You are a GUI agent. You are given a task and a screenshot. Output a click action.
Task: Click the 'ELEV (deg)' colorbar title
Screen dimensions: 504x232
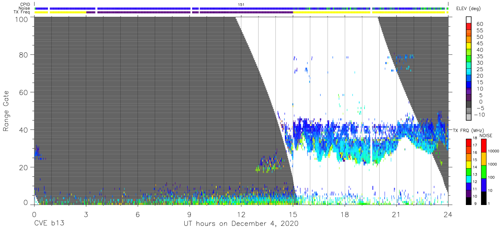tap(469, 9)
